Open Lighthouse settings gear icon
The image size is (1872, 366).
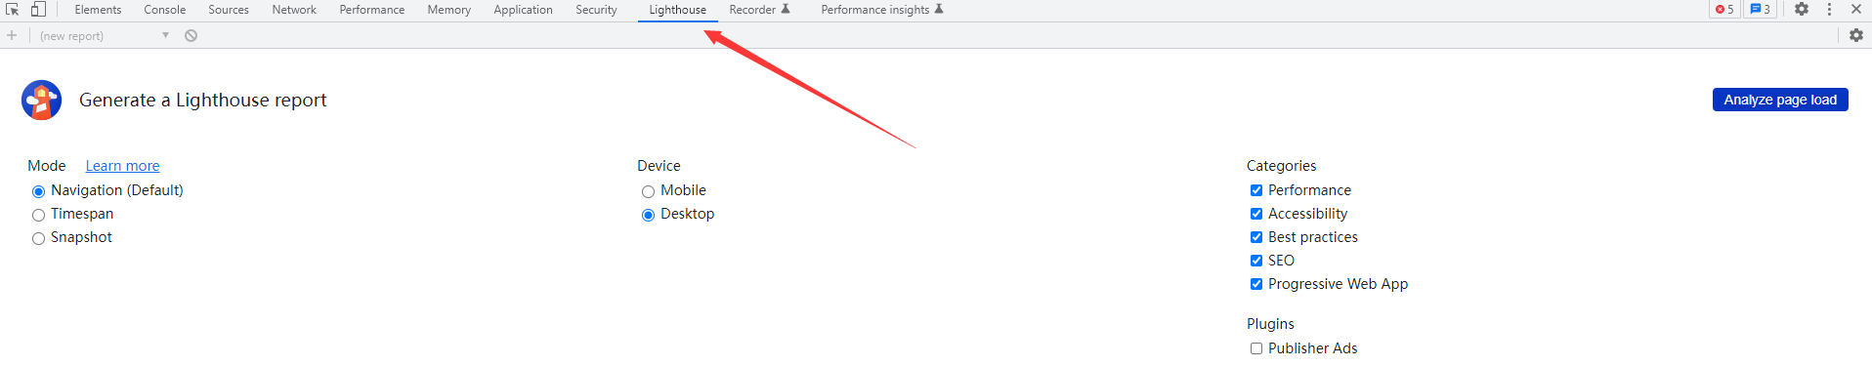pyautogui.click(x=1856, y=35)
